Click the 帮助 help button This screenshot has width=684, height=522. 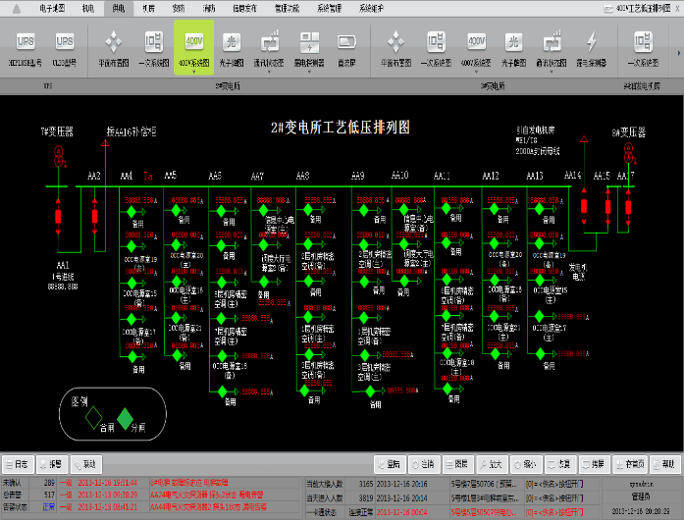[664, 465]
